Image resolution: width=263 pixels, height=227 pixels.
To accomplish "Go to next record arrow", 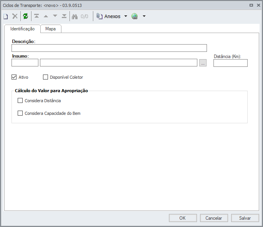I will 55,16.
